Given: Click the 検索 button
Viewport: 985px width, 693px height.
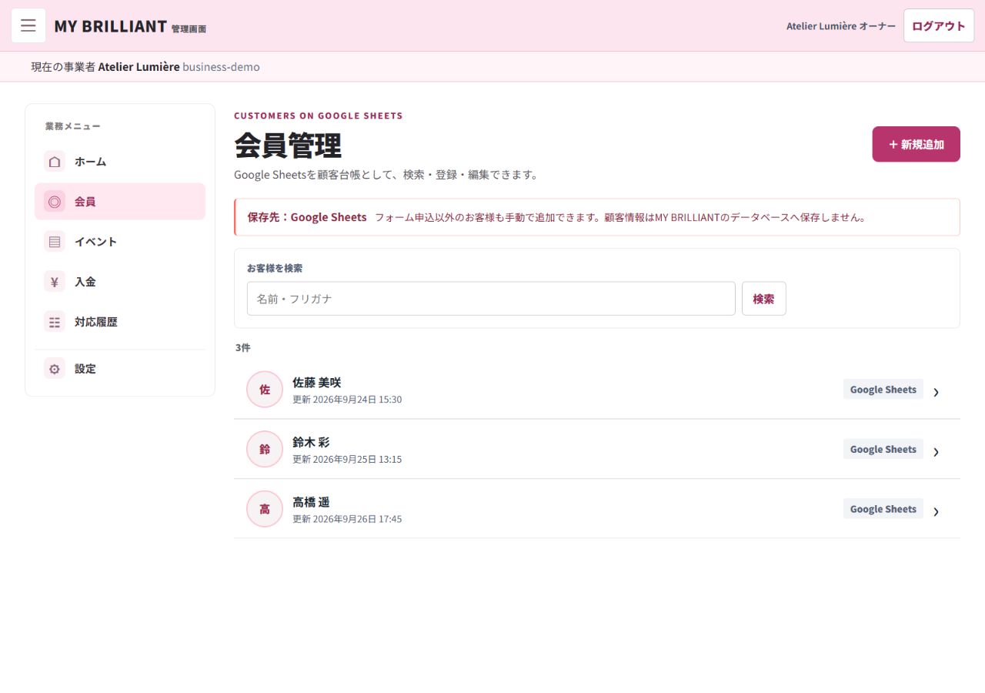Looking at the screenshot, I should (763, 299).
